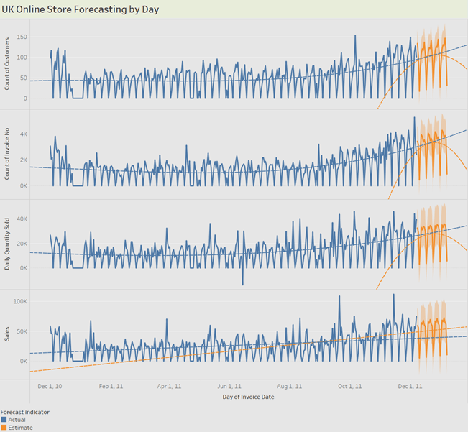Click the blue Actual legend color swatch
The image size is (468, 432).
(4, 420)
